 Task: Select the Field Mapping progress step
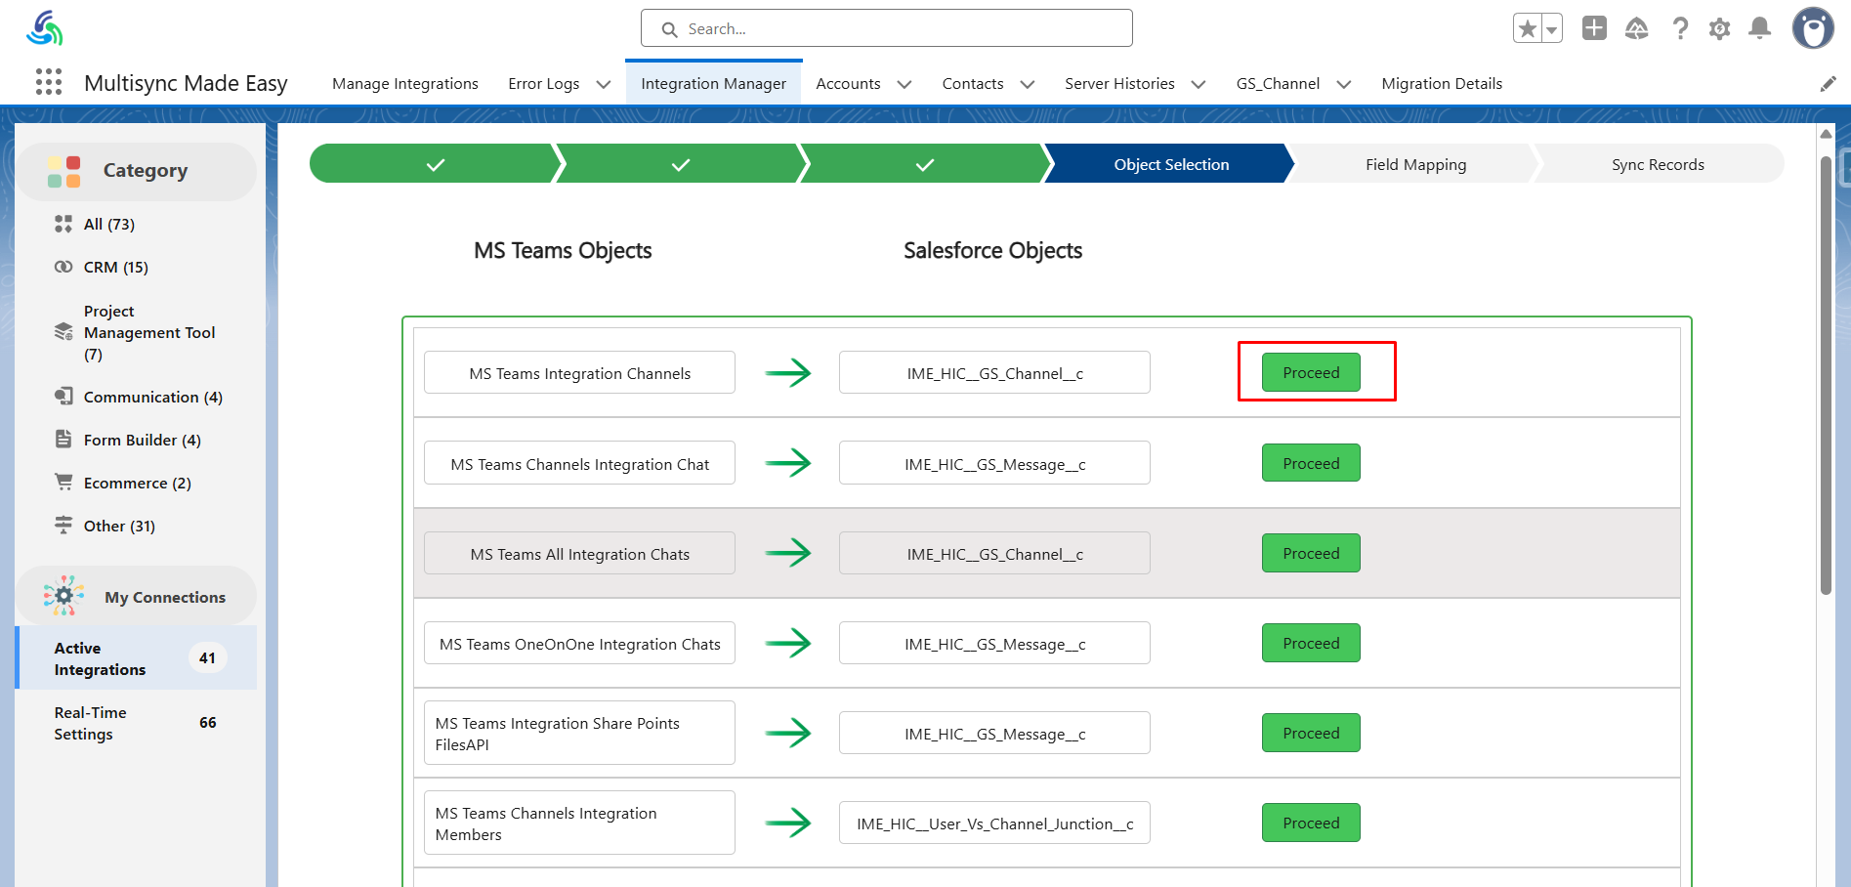point(1414,164)
